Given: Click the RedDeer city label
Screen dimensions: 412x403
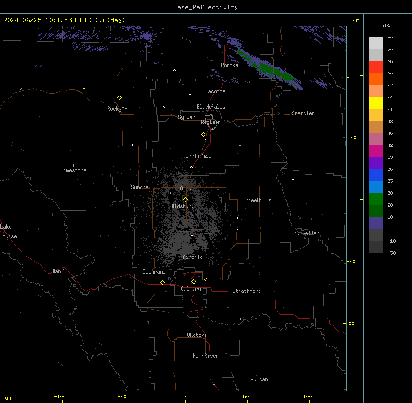Looking at the screenshot, I should (x=210, y=122).
